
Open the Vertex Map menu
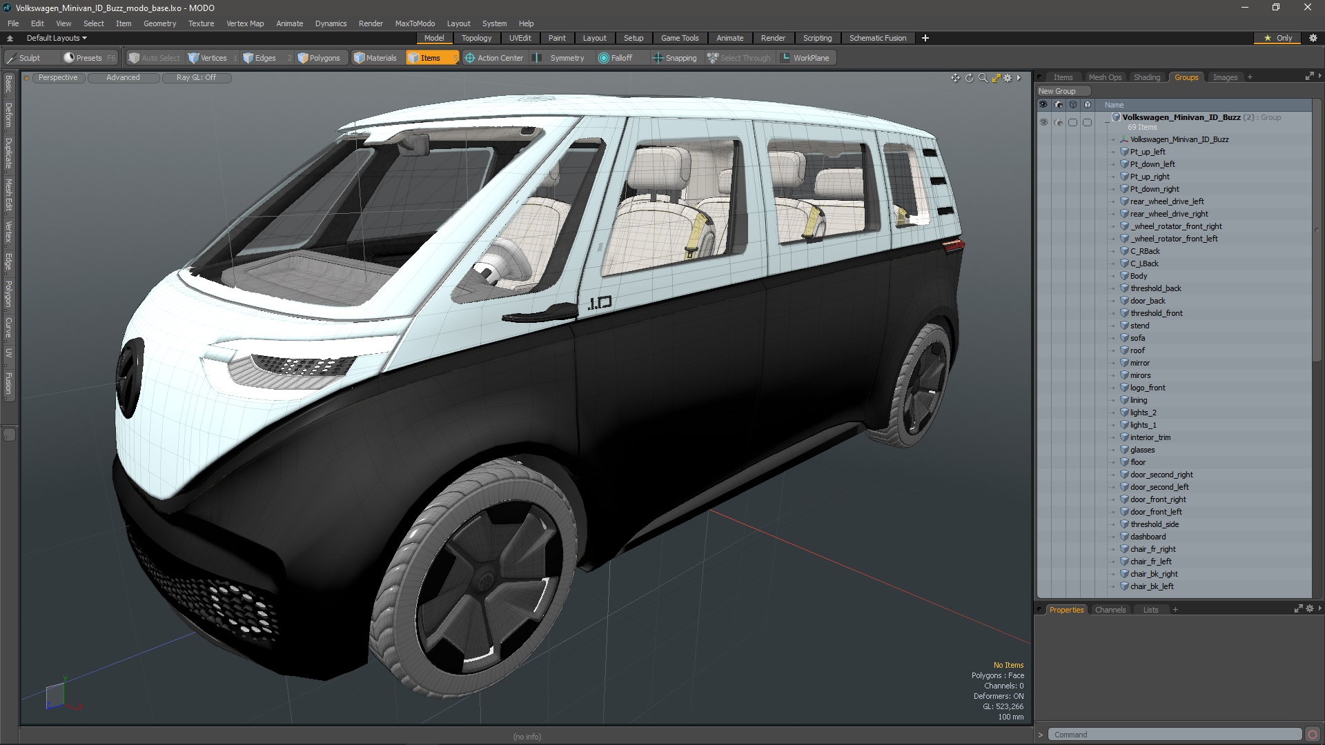click(245, 23)
